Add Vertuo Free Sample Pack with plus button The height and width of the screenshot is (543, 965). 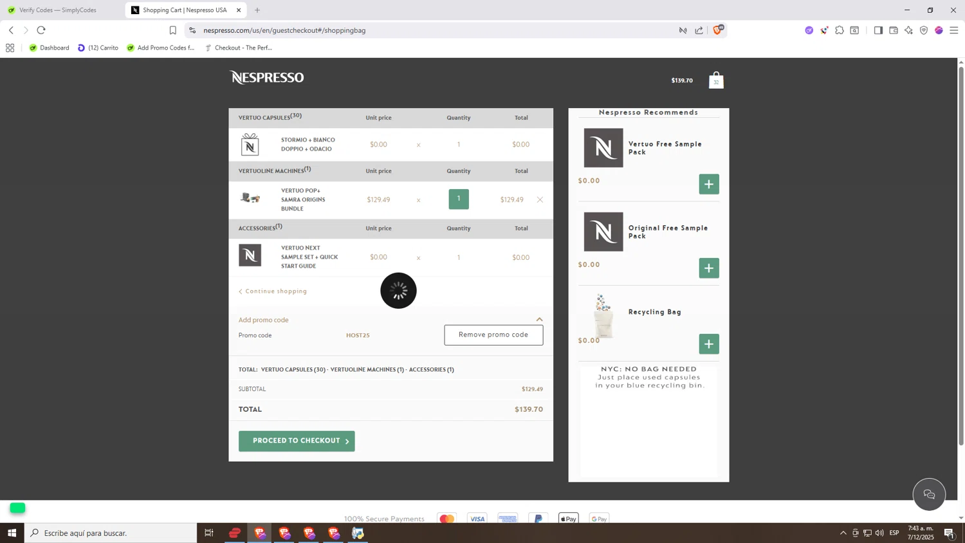click(709, 184)
